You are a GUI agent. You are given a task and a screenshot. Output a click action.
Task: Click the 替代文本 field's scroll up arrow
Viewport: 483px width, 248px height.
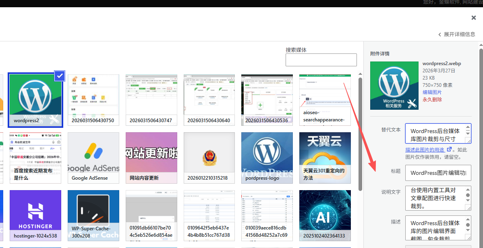(468, 127)
